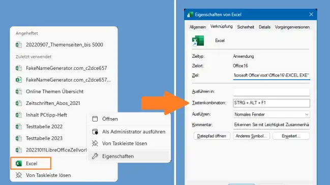Image resolution: width=330 pixels, height=185 pixels.
Task: Switch to the Allgemein tab
Action: click(198, 27)
